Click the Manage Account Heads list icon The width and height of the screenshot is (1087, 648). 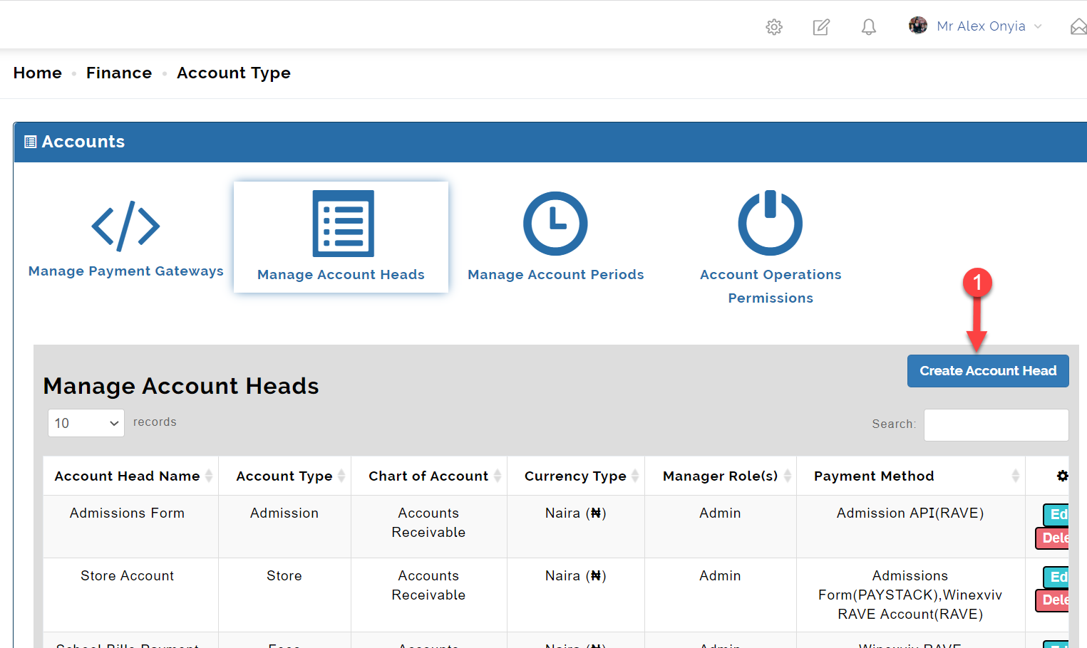[344, 224]
